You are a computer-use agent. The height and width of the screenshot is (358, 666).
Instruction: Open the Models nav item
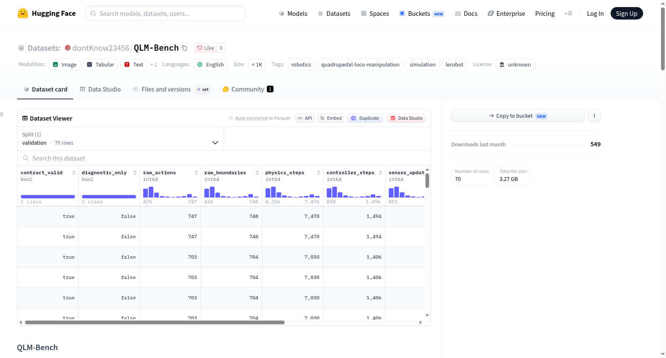[x=293, y=13]
